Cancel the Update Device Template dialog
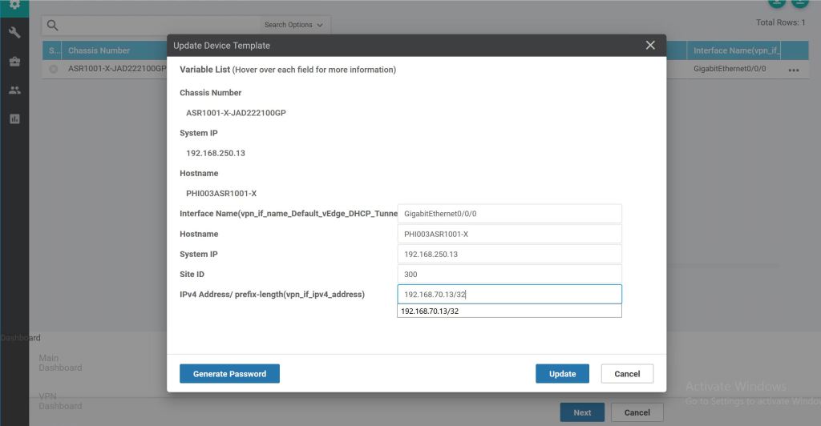 pos(627,374)
